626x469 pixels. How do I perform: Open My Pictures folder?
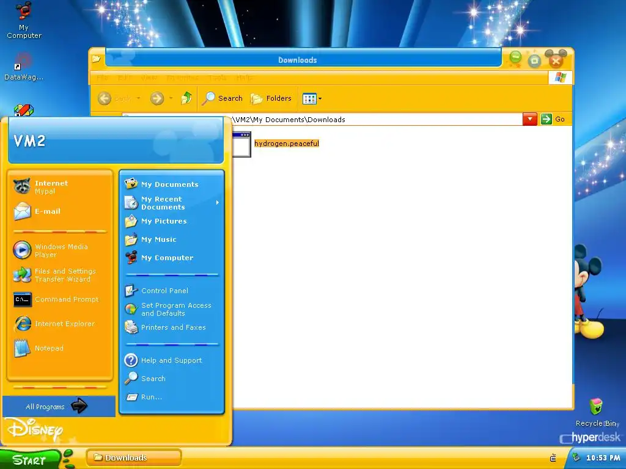[x=172, y=221]
